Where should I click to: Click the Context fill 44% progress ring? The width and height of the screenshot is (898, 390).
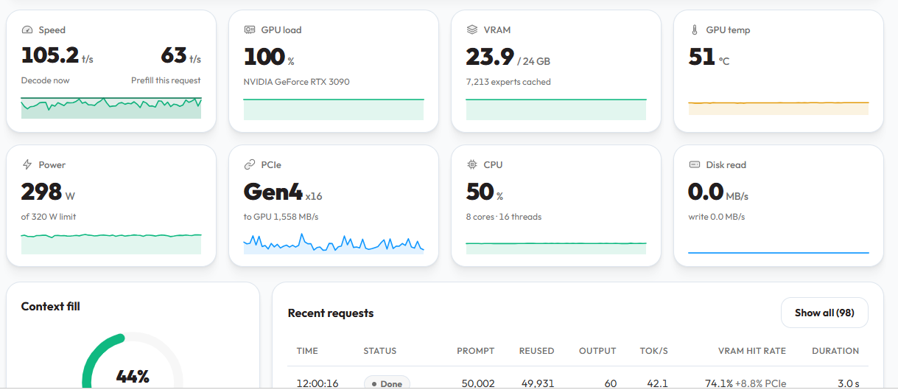coord(133,361)
